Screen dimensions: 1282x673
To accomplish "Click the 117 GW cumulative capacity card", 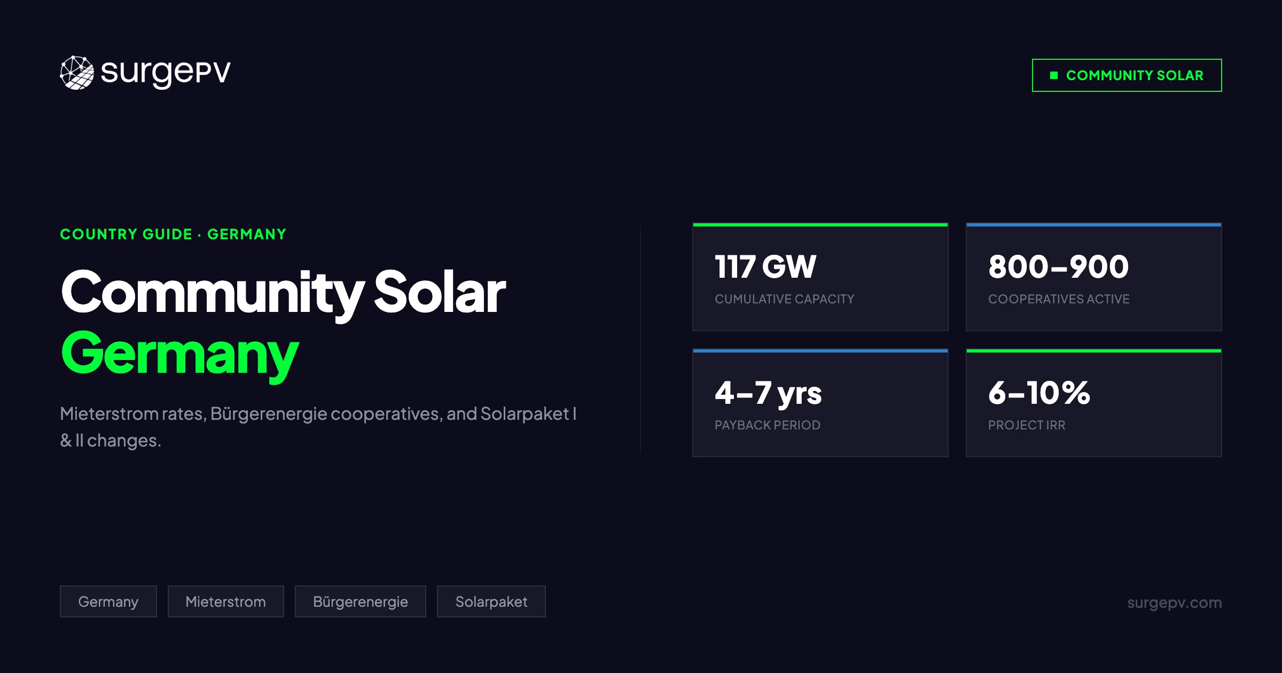I will click(x=820, y=278).
